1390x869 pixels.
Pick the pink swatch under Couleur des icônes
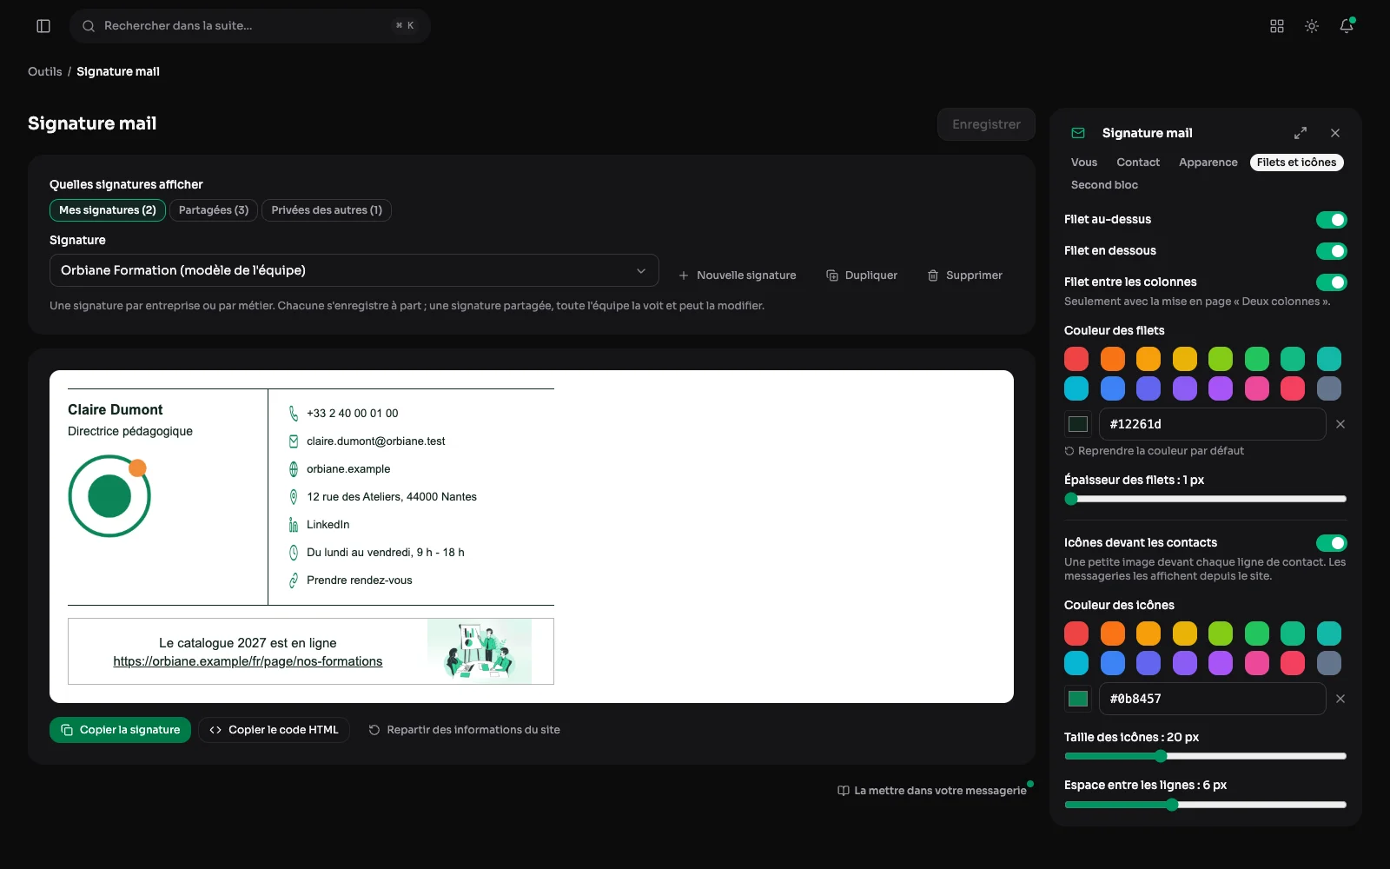point(1257,663)
